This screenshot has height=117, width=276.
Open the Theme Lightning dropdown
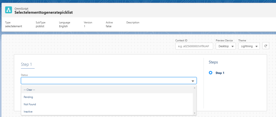(249, 46)
